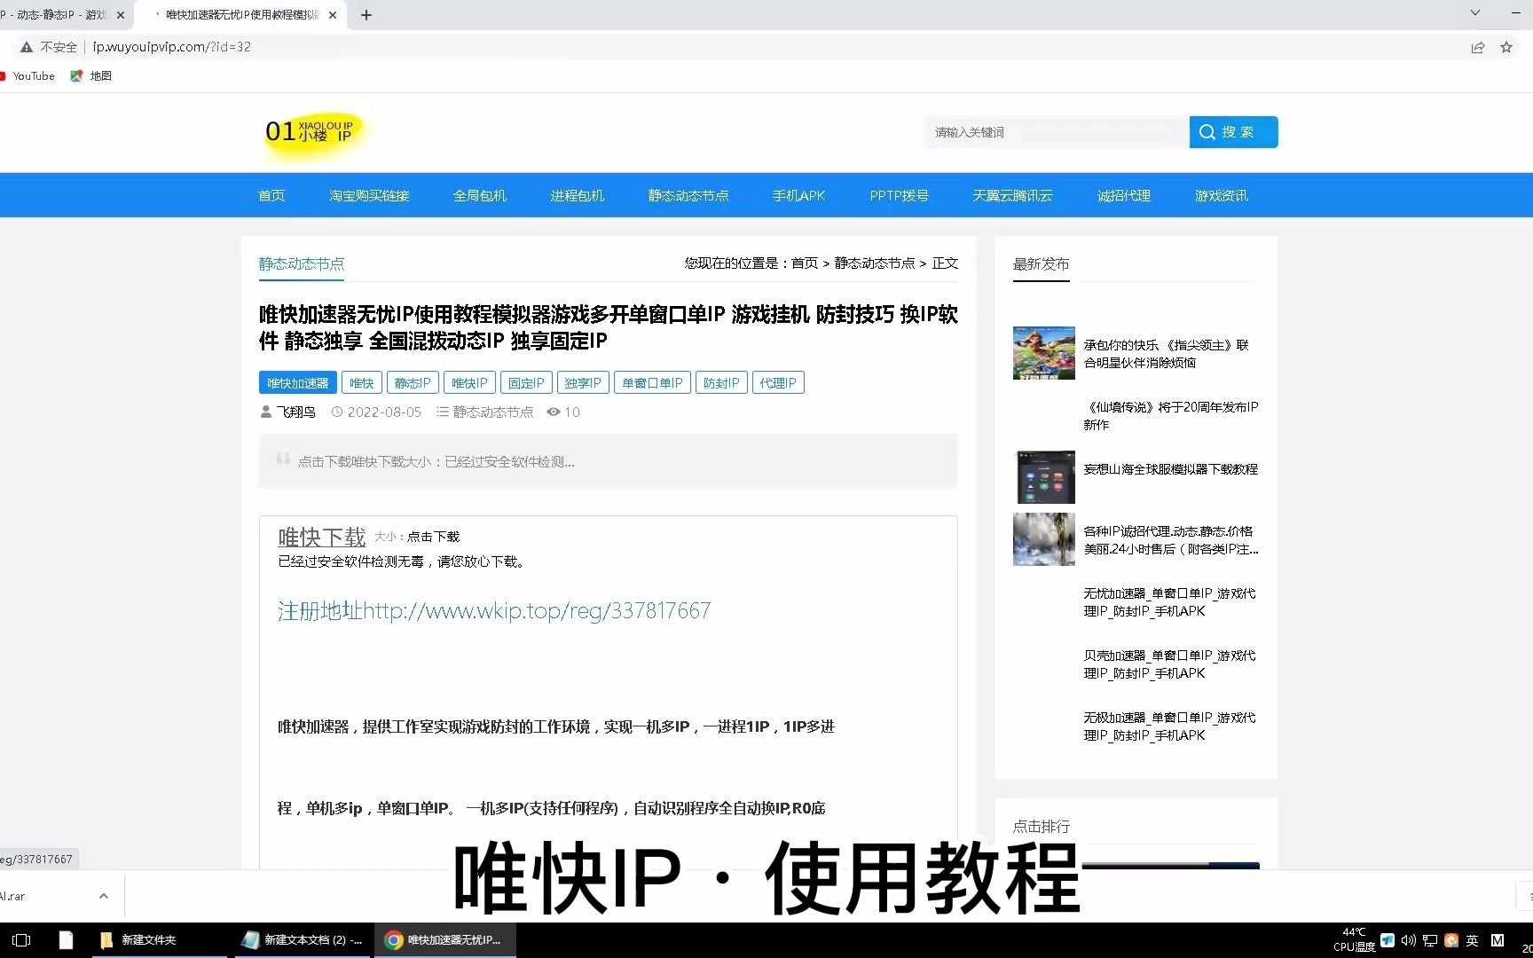Viewport: 1533px width, 958px height.
Task: Open the 各种IP诚招代理 article link
Action: coord(1171,539)
